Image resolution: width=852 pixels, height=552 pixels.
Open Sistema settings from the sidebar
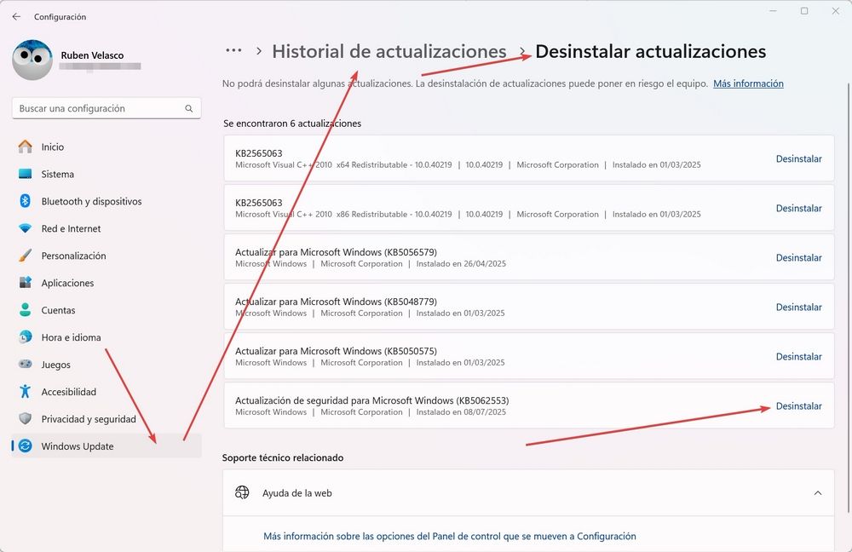tap(59, 174)
